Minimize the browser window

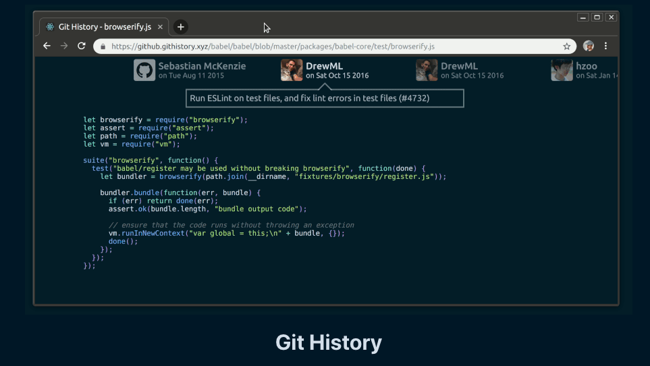[x=583, y=17]
